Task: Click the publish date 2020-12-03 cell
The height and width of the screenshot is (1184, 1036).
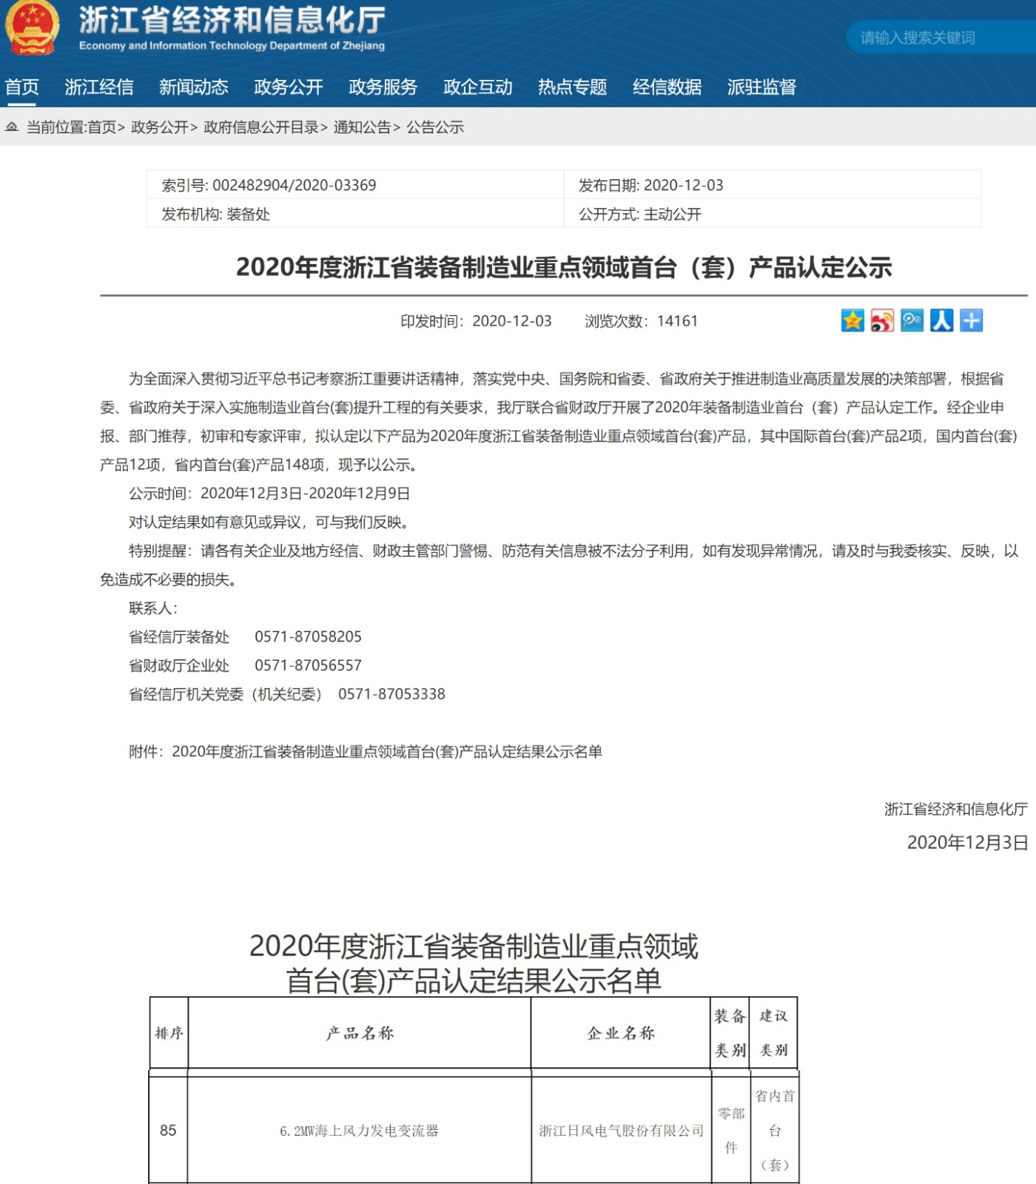Action: 772,185
